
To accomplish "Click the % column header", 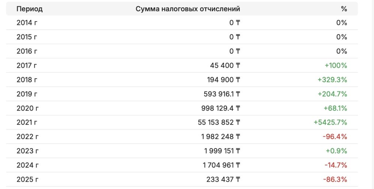I will [x=344, y=9].
